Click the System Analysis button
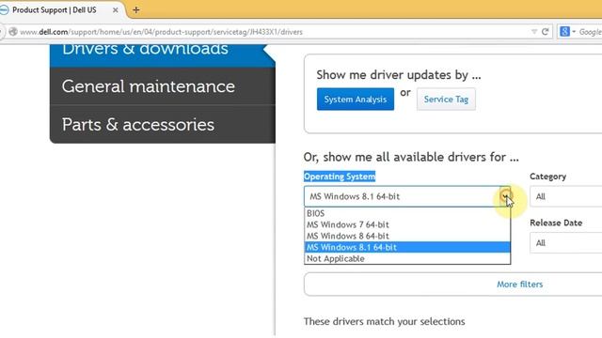 point(356,100)
